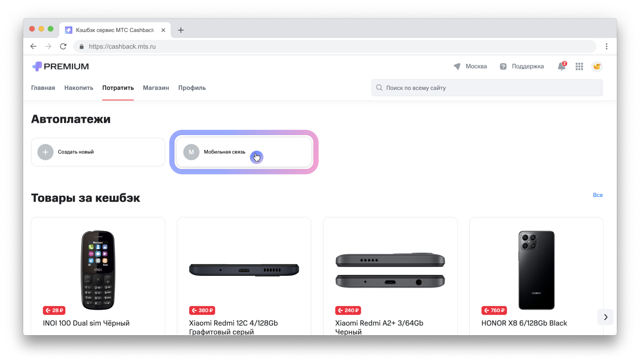Click the plus icon on Создать новый
Screen dimensions: 640x363
click(45, 152)
